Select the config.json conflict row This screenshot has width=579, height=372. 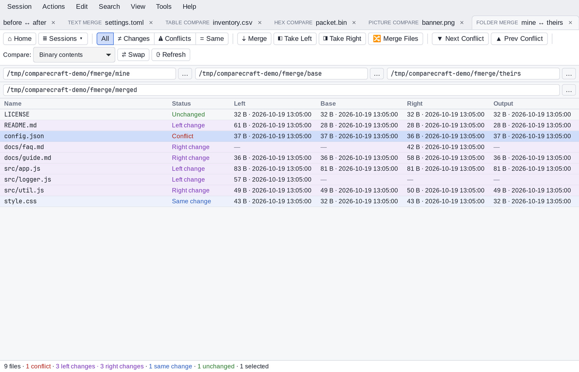point(289,136)
